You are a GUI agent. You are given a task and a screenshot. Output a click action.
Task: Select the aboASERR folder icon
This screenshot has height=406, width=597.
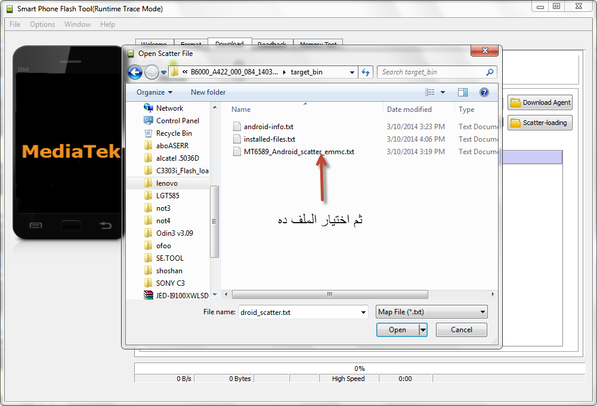pyautogui.click(x=148, y=146)
